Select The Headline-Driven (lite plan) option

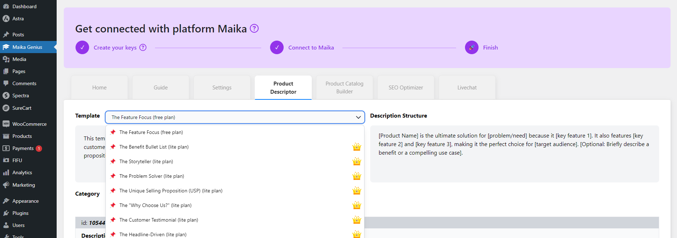click(235, 233)
